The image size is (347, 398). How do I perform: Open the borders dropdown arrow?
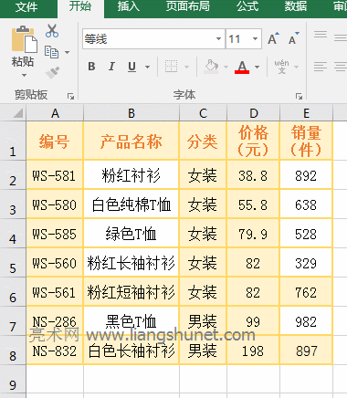tap(186, 67)
